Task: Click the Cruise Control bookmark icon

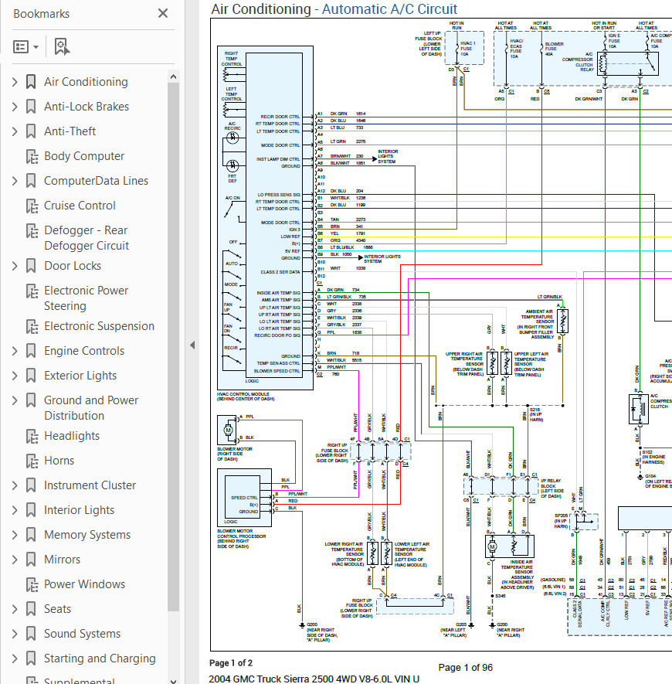Action: point(32,206)
